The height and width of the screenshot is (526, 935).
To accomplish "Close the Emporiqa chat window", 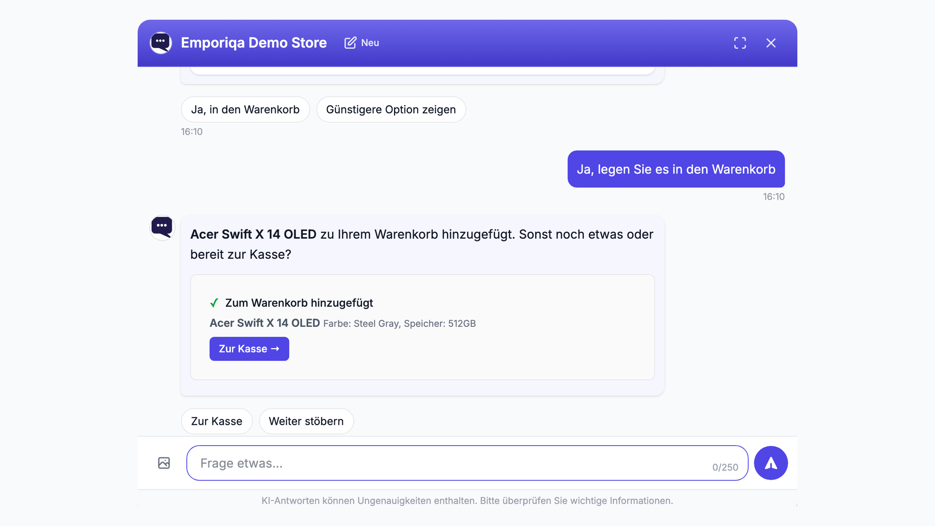I will [x=771, y=43].
